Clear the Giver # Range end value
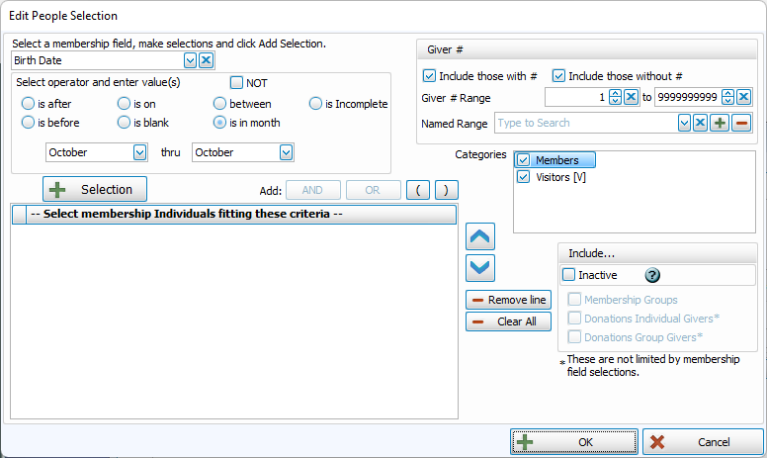The height and width of the screenshot is (458, 767). tap(743, 97)
